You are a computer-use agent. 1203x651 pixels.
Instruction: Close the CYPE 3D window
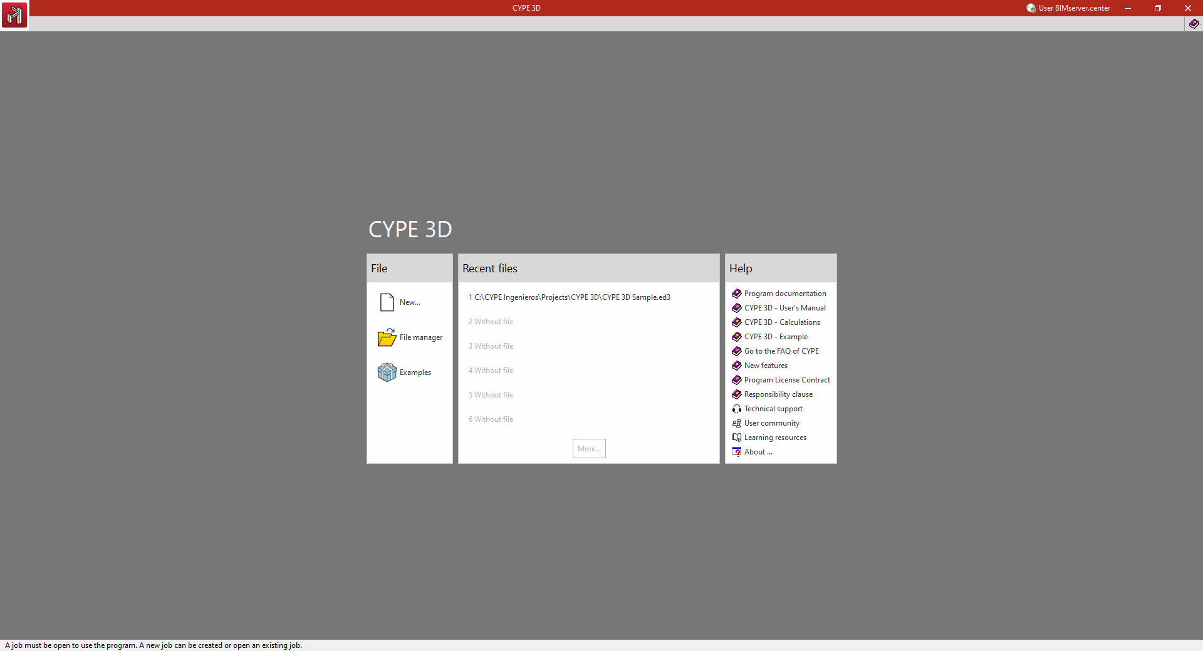(x=1188, y=8)
